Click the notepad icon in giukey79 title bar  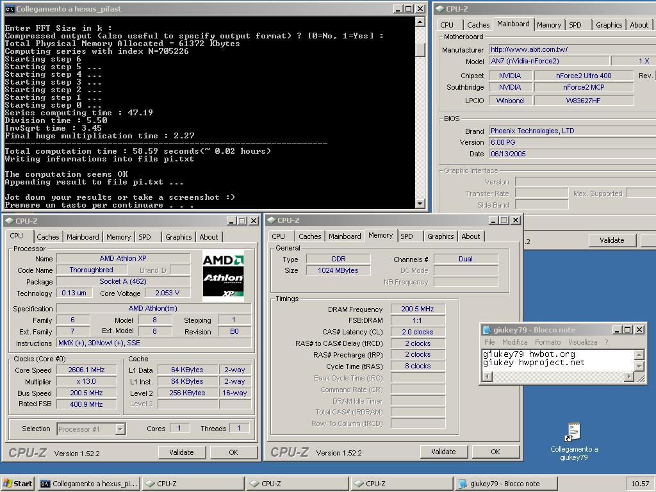pyautogui.click(x=487, y=330)
